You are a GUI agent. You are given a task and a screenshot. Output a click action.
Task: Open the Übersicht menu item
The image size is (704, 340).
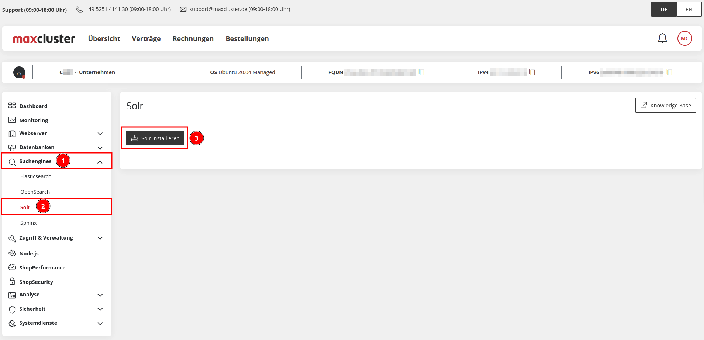[104, 38]
